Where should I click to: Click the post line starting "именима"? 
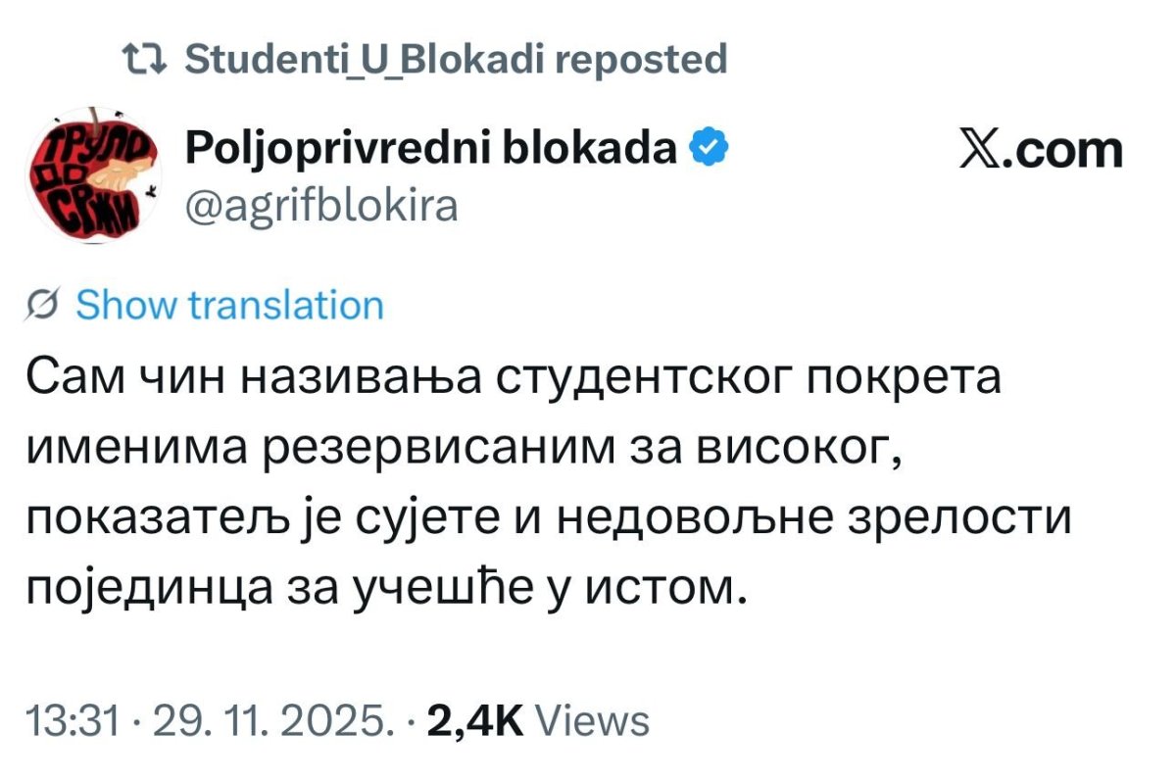coord(464,449)
